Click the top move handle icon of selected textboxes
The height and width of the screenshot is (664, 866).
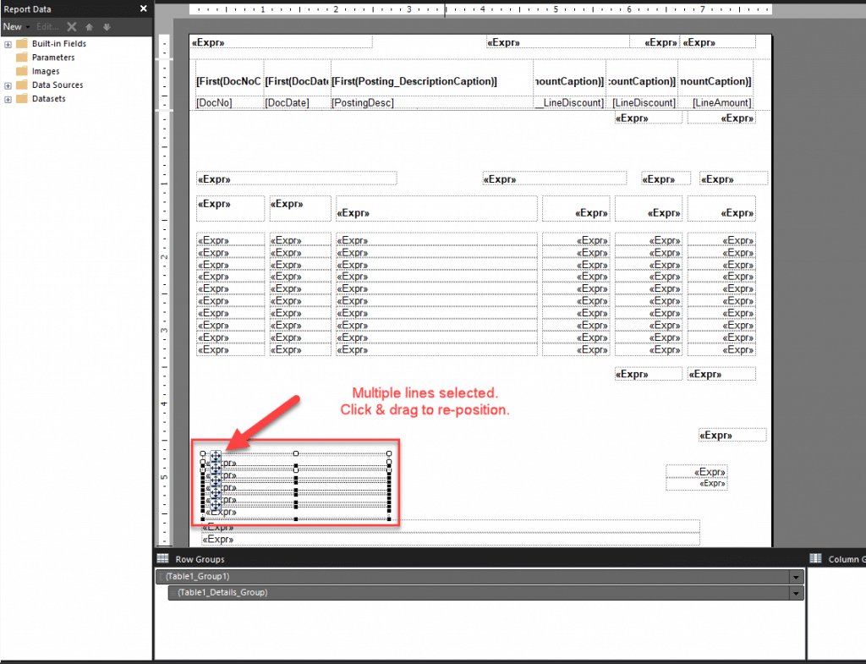tap(216, 457)
